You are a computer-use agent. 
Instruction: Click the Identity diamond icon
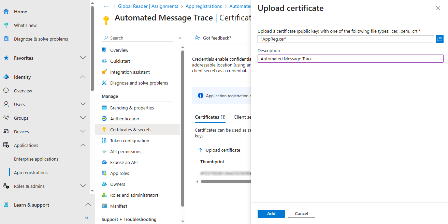click(6, 77)
